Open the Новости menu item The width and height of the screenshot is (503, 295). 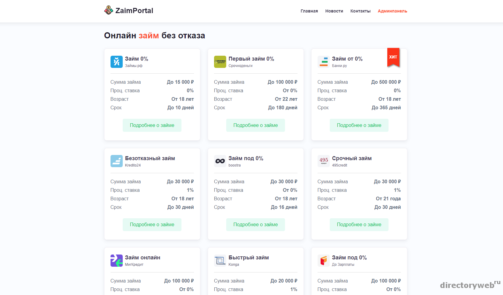tap(334, 11)
